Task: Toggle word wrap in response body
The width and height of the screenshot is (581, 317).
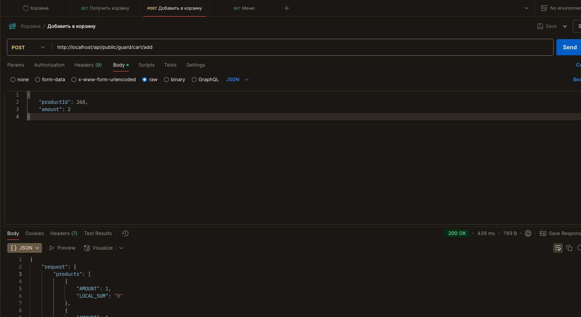Action: 558,248
